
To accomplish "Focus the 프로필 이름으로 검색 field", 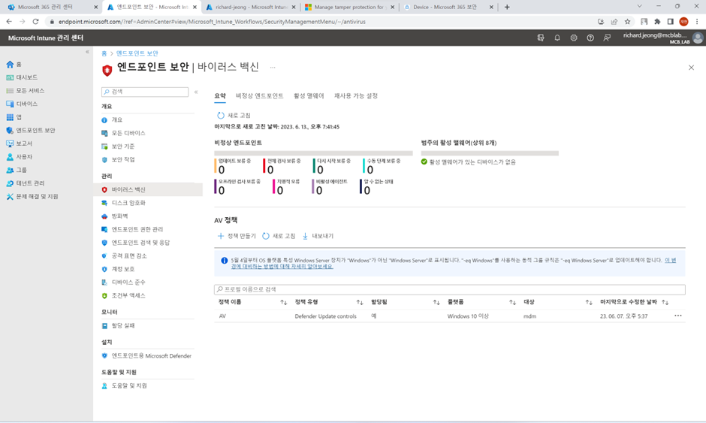I will pyautogui.click(x=449, y=289).
